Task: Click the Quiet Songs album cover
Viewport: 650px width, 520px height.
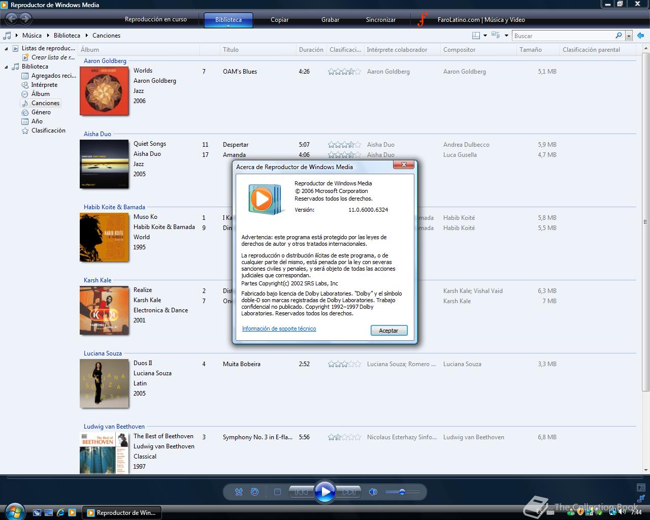Action: point(104,164)
